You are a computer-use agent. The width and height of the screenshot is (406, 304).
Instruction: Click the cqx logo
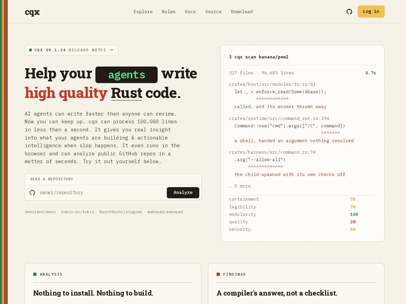[x=32, y=12]
